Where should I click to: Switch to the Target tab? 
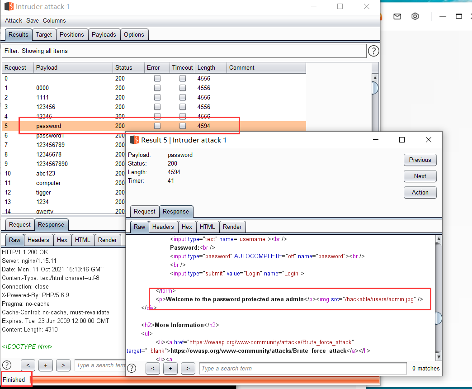[44, 35]
